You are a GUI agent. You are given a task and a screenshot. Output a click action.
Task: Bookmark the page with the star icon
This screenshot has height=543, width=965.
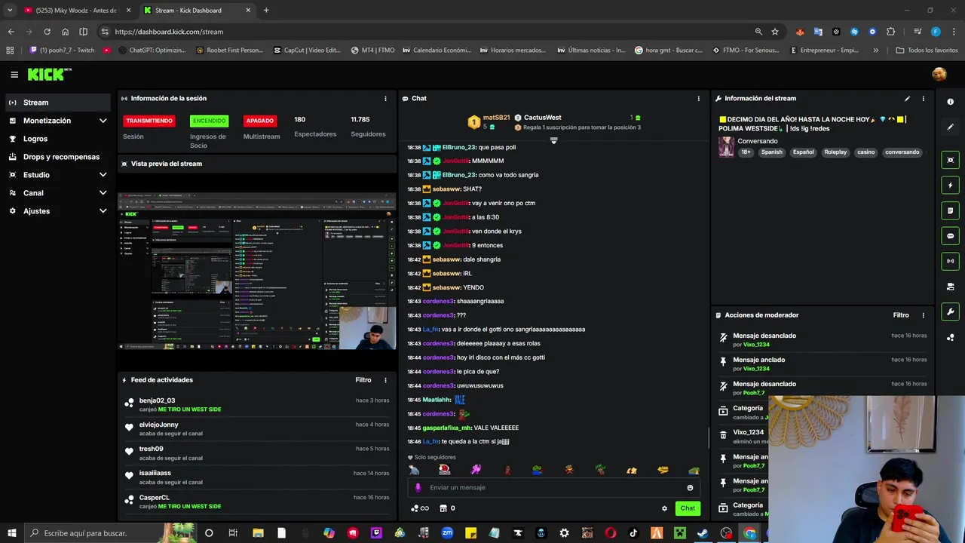(774, 32)
